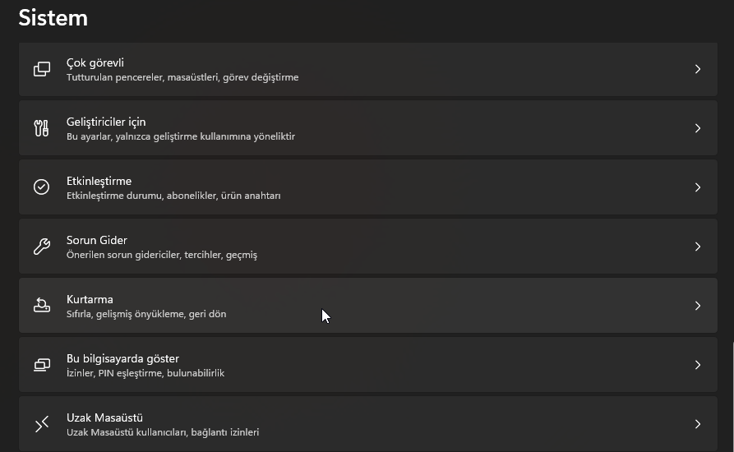Click the Bu bilgisayarda göster projection icon

tap(42, 365)
